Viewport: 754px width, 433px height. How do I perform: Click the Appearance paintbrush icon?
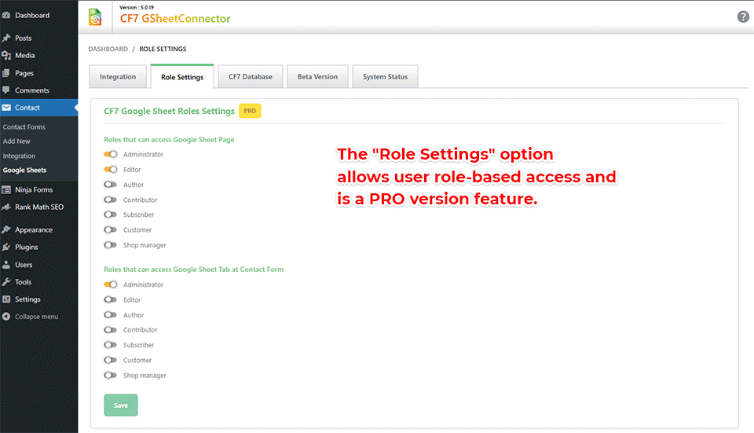click(x=6, y=230)
